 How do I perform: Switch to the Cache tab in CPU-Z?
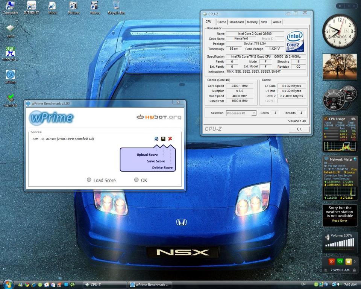222,22
